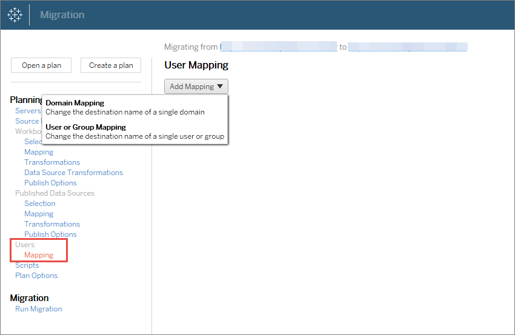Image resolution: width=515 pixels, height=335 pixels.
Task: Open the Plan Options step
Action: coord(36,276)
